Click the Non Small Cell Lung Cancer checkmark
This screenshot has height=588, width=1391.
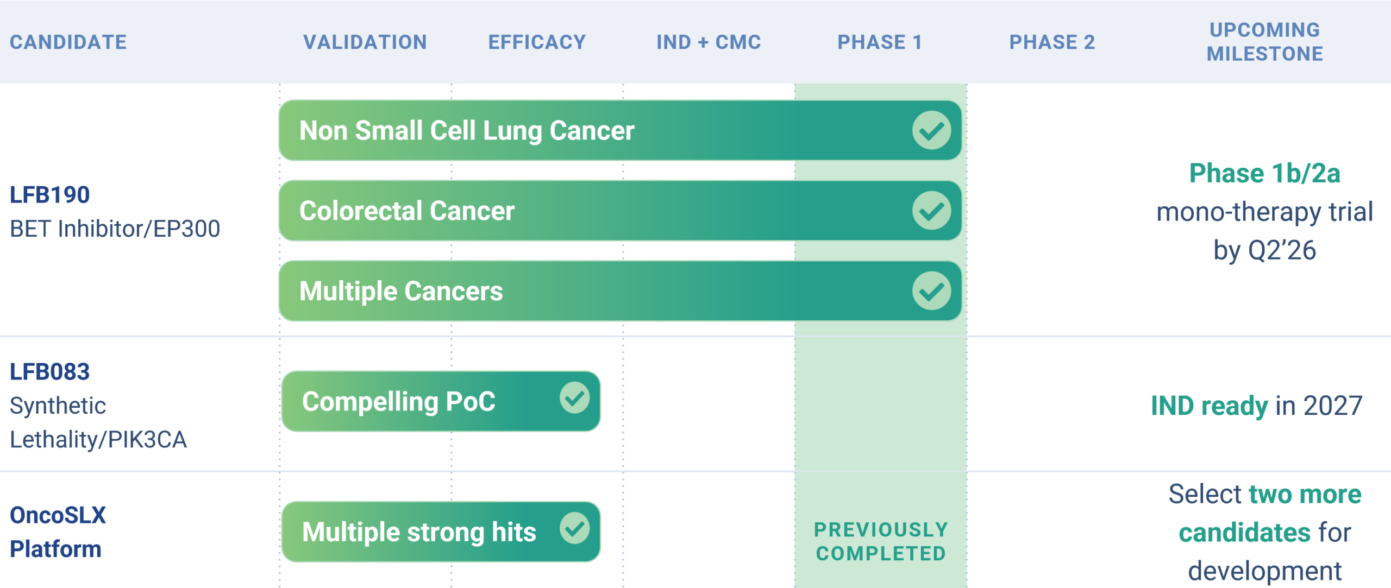click(931, 130)
